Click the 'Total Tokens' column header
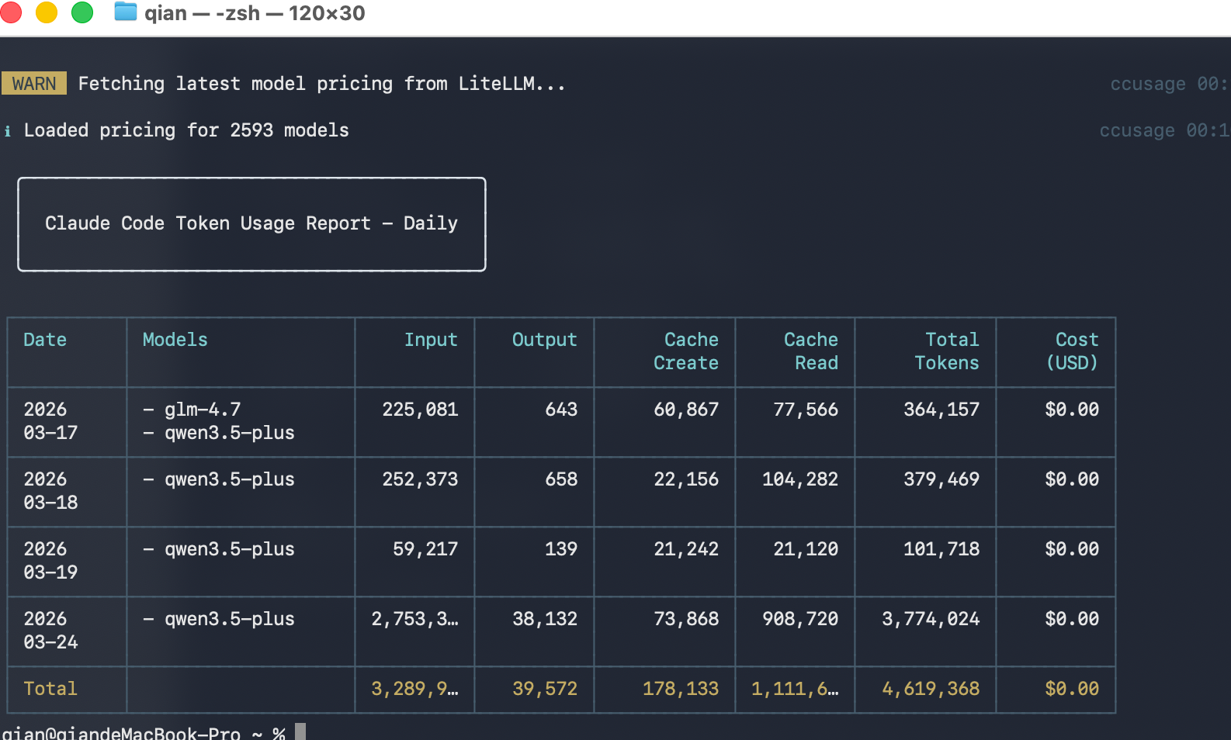1231x740 pixels. click(x=947, y=351)
